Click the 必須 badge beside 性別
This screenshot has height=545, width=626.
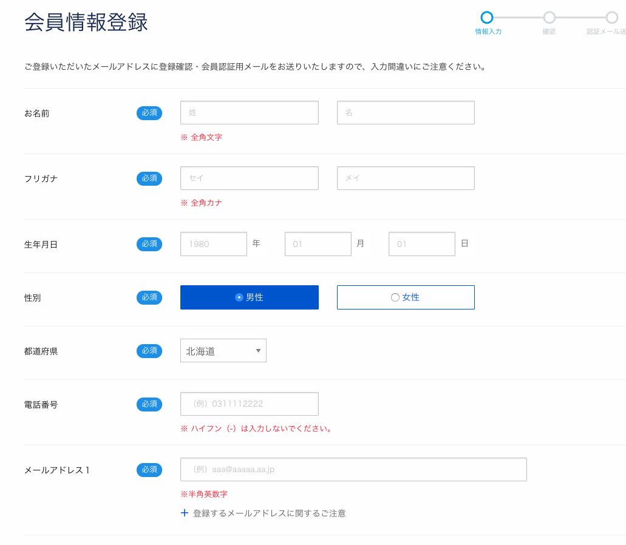click(x=149, y=297)
